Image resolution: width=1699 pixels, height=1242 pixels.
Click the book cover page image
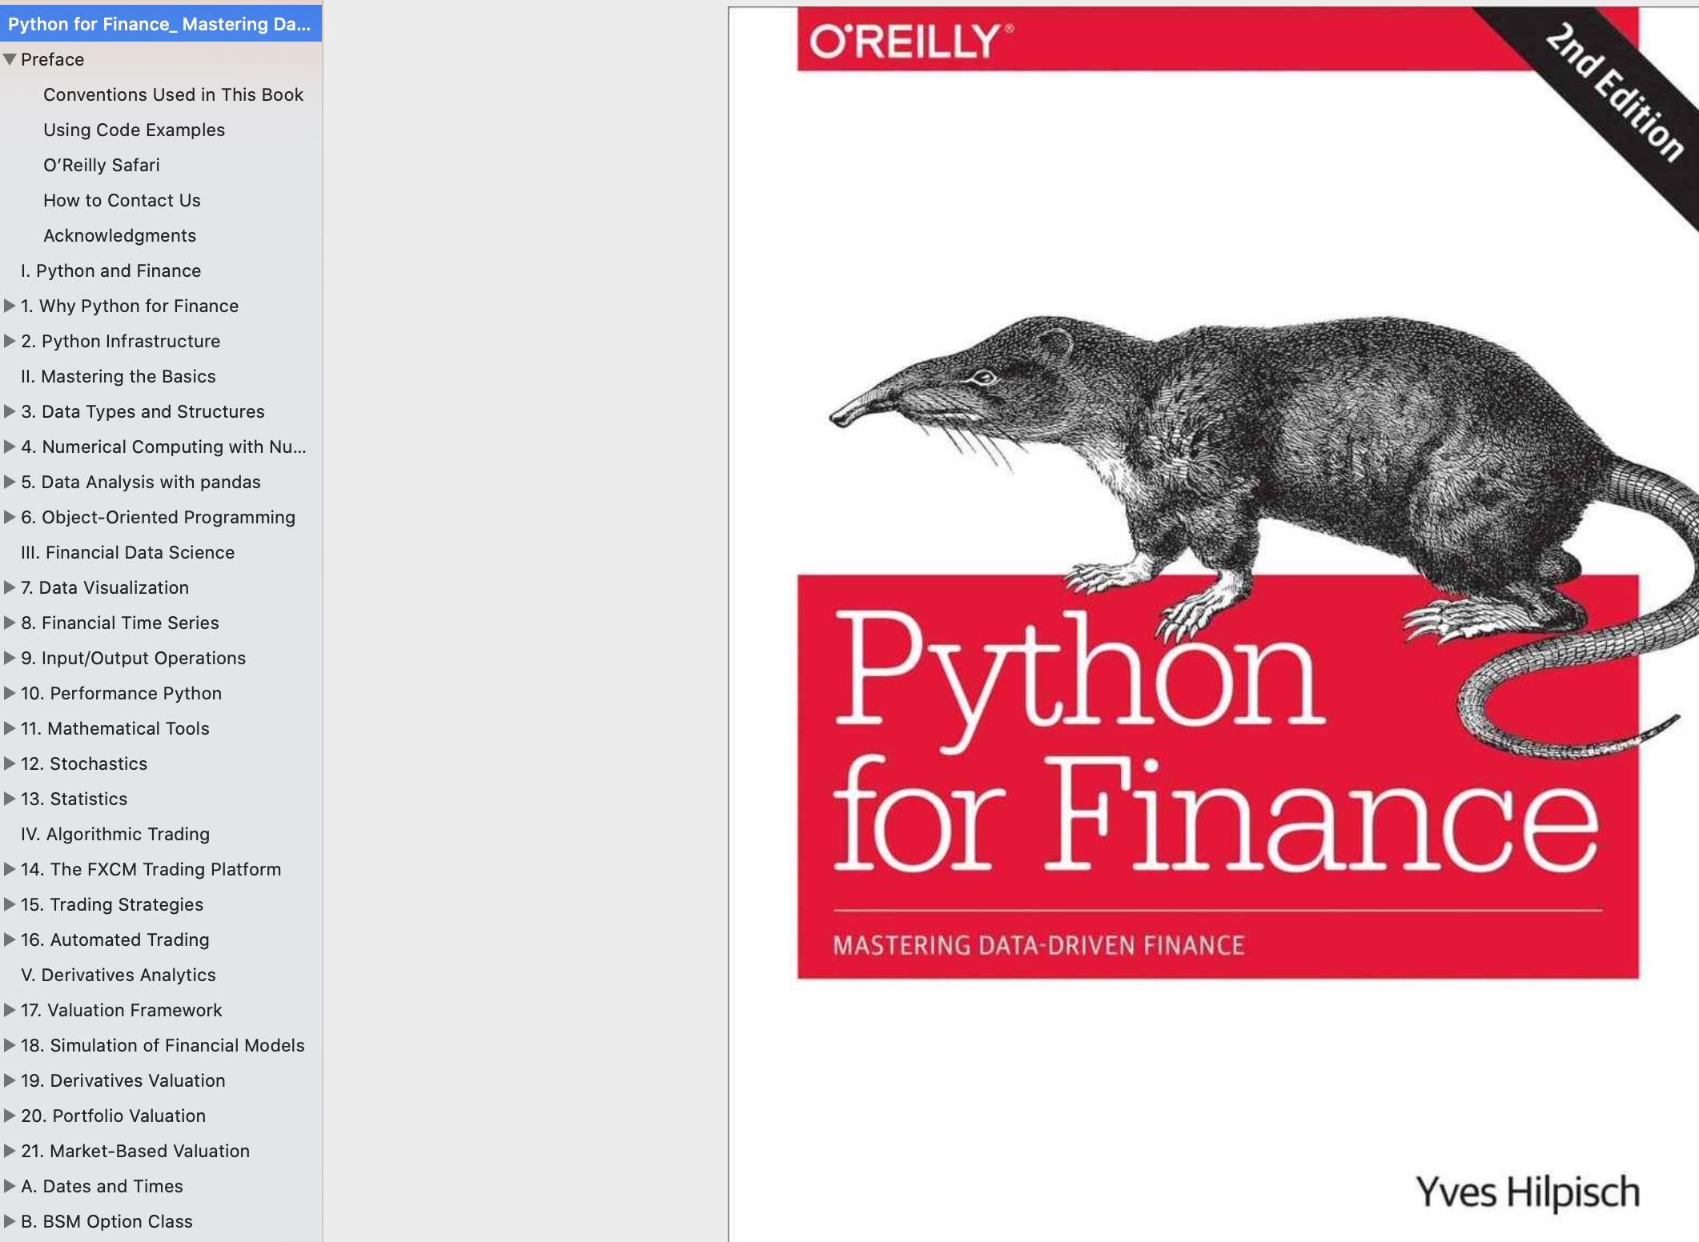[x=1213, y=624]
